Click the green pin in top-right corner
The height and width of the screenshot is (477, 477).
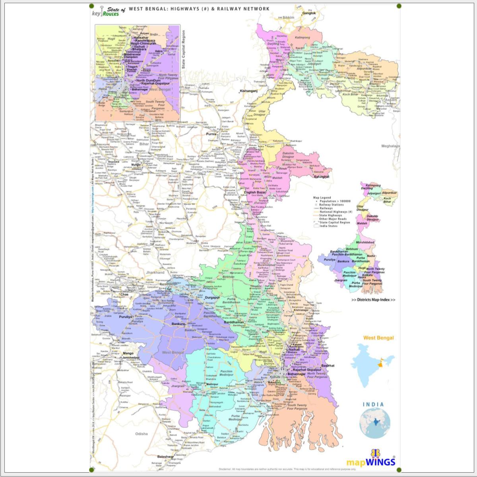tap(399, 6)
